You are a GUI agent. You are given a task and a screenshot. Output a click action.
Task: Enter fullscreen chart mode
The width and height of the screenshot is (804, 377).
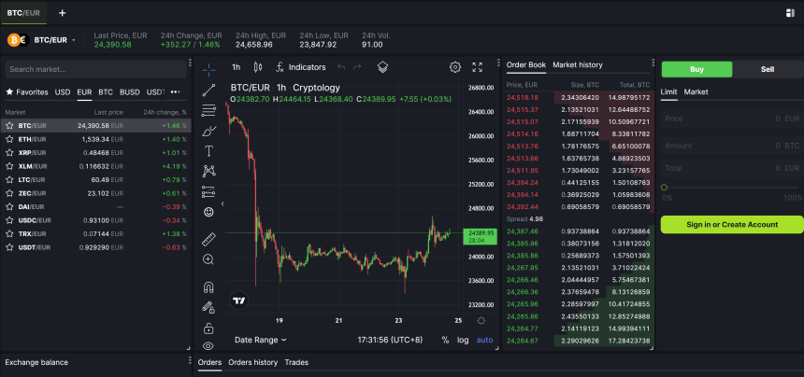(478, 67)
